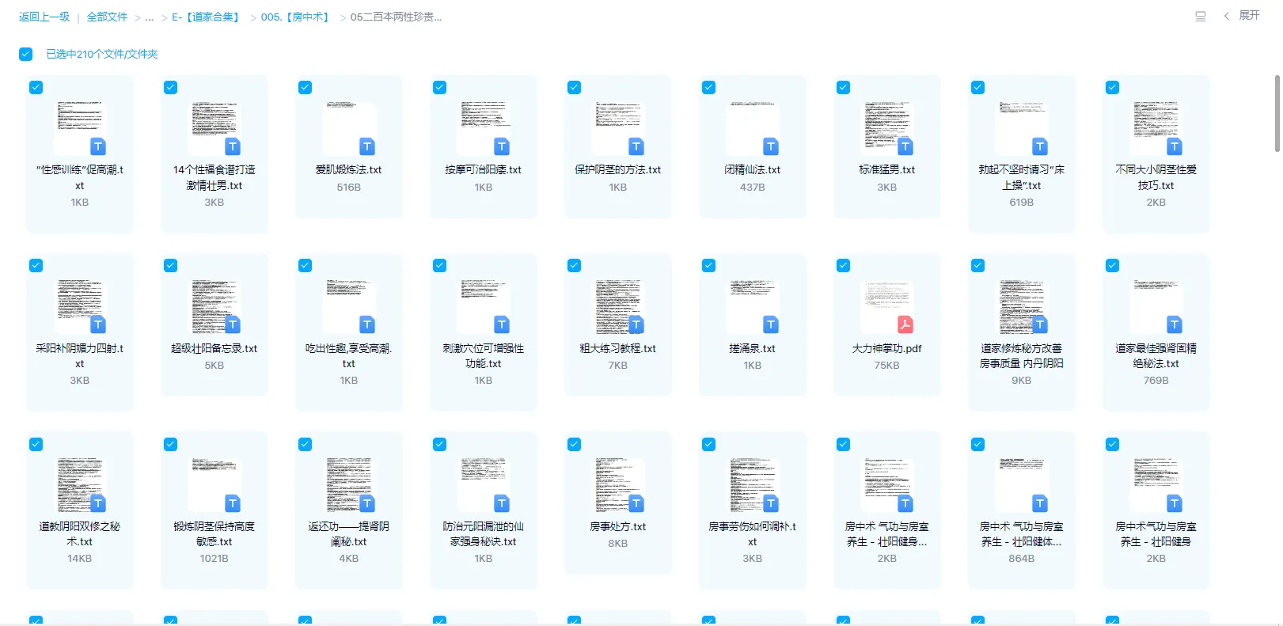Click the file name 标准猛男.txt

pos(886,169)
